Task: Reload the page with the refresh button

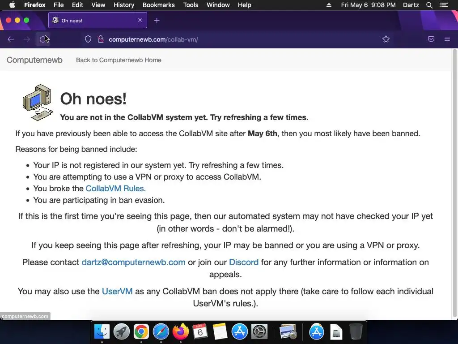Action: 43,39
